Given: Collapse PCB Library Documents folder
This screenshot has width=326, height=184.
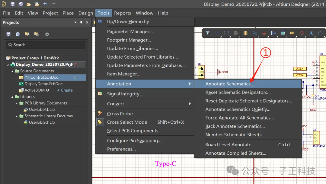Looking at the screenshot, I should pos(17,103).
